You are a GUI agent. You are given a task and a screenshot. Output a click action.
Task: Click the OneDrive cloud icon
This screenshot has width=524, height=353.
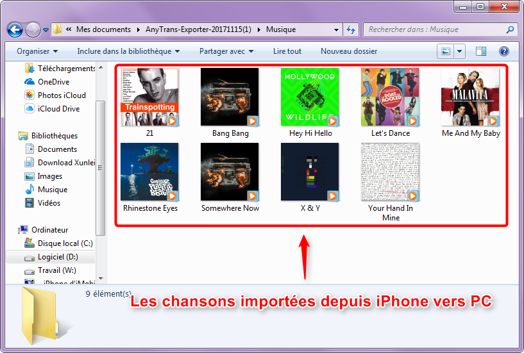tap(30, 82)
